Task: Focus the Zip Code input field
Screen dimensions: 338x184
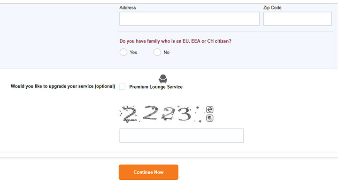Action: 298,19
